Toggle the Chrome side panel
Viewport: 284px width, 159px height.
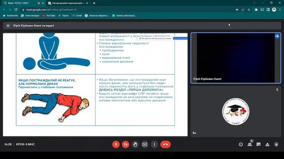click(x=268, y=10)
